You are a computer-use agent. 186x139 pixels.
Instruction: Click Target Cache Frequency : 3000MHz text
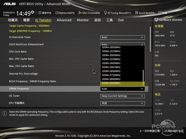click(x=29, y=26)
